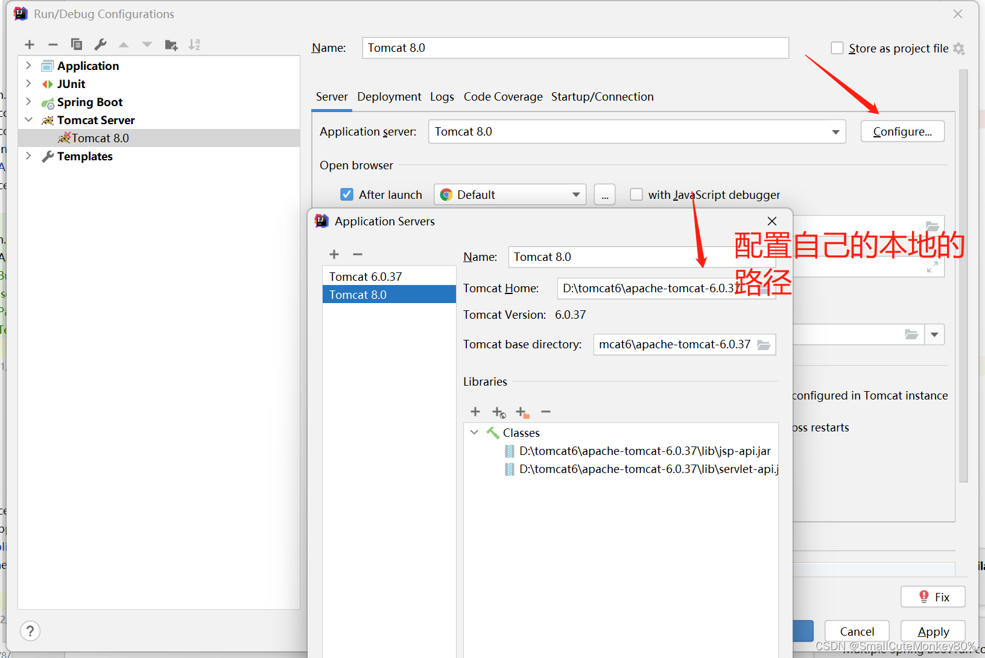Viewport: 985px width, 658px height.
Task: Click folder browse icon beside background dropdown
Action: (911, 334)
